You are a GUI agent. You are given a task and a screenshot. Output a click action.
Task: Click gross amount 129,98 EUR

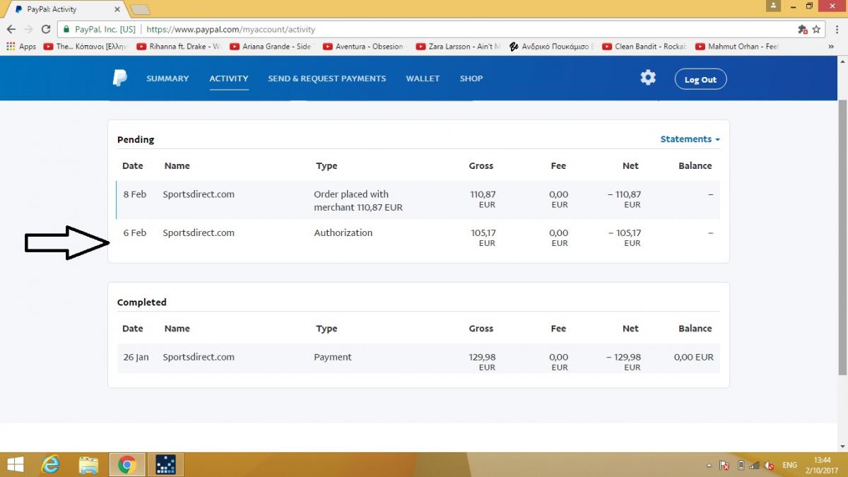point(482,362)
